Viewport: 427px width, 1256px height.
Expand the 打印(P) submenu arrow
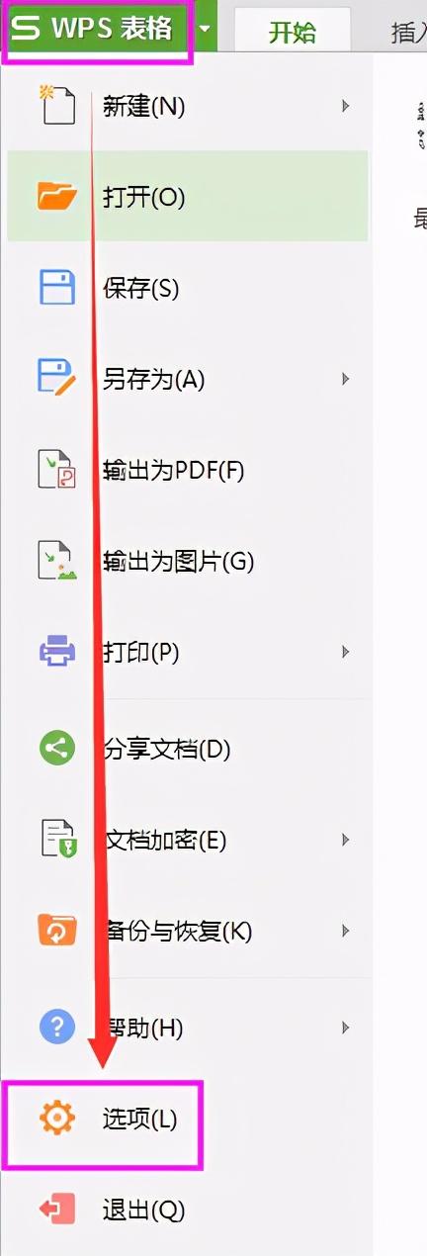[345, 652]
